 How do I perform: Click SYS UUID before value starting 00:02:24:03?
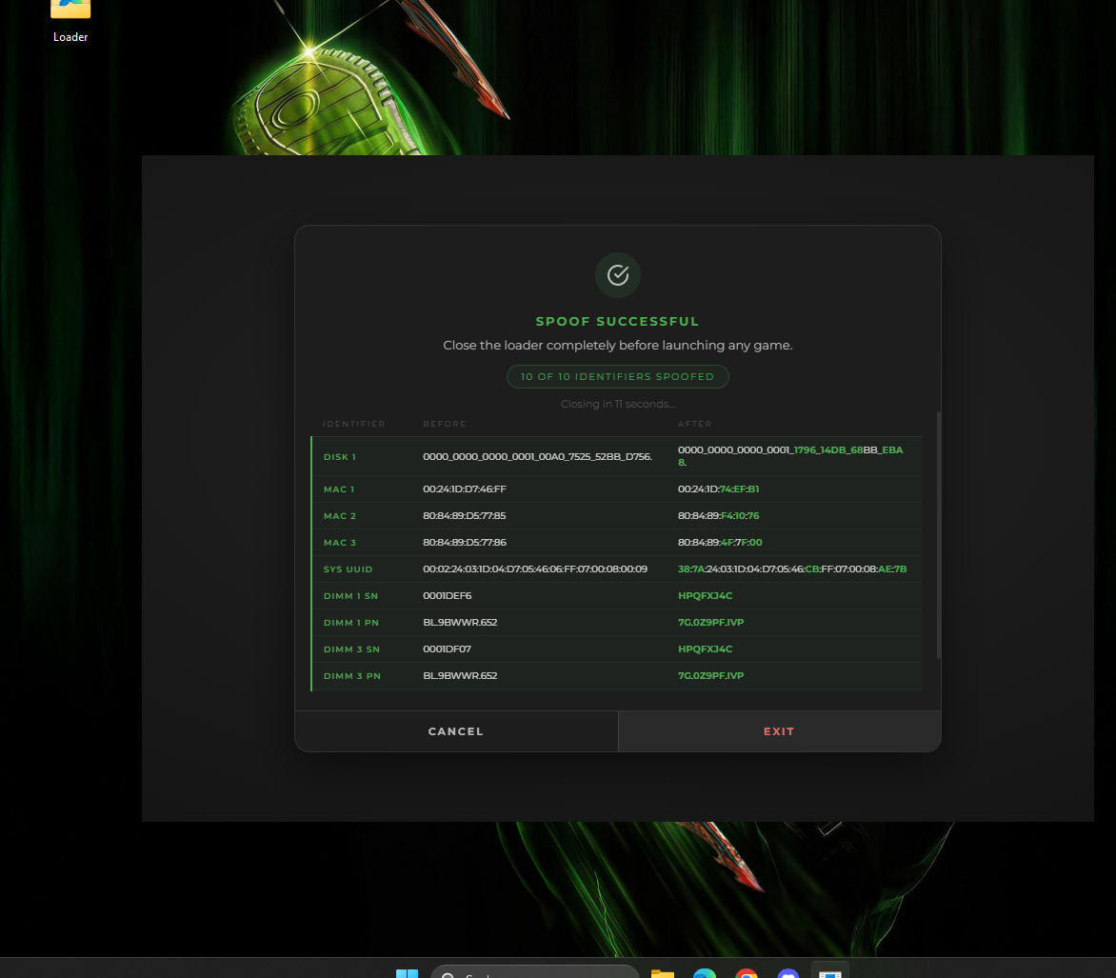(x=535, y=569)
